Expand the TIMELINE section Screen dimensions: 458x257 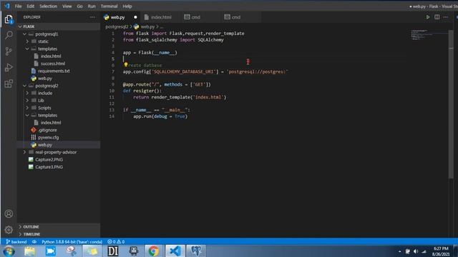click(x=59, y=234)
